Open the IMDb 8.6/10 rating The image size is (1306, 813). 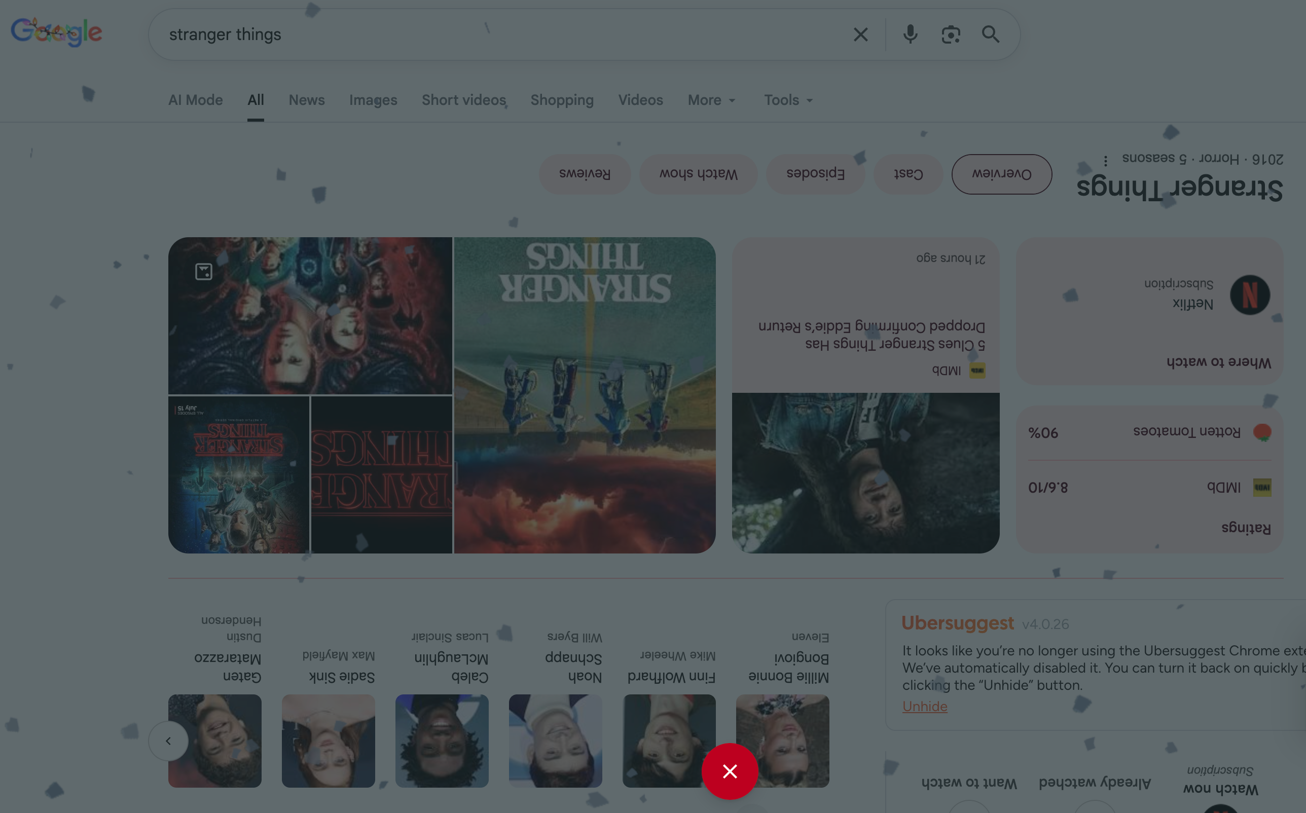click(x=1149, y=488)
